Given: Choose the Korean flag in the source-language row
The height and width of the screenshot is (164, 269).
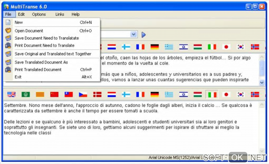Looking at the screenshot, I should click(241, 47).
